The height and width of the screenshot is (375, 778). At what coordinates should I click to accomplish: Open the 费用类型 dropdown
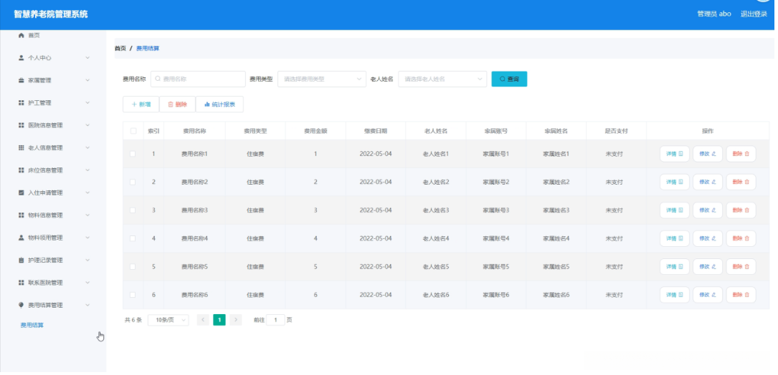(x=321, y=79)
